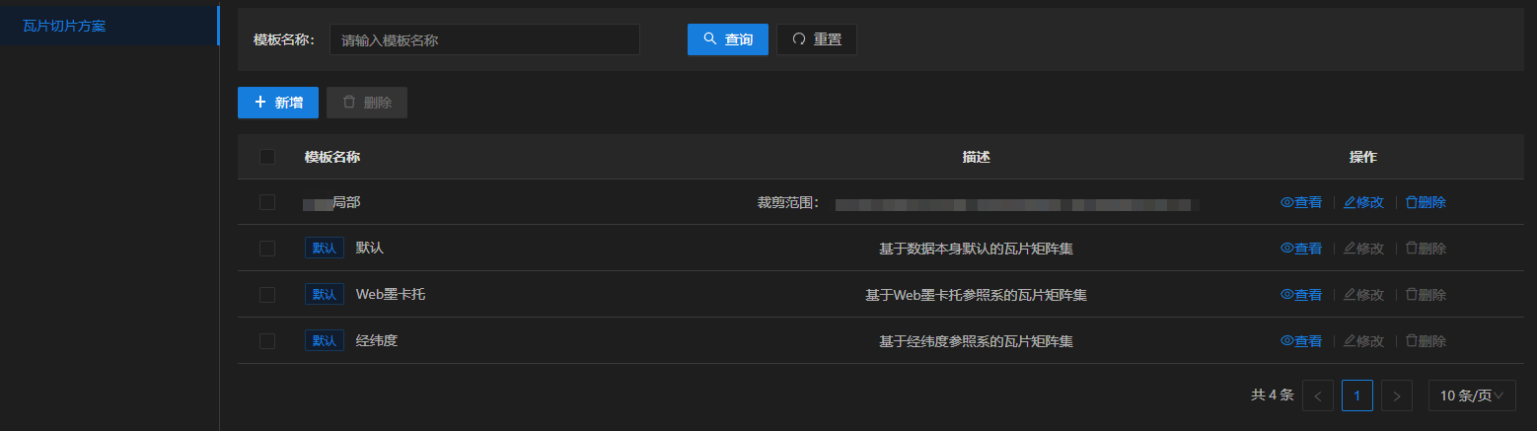The width and height of the screenshot is (1537, 431).
Task: Delete the 局部 template row
Action: [x=1426, y=202]
